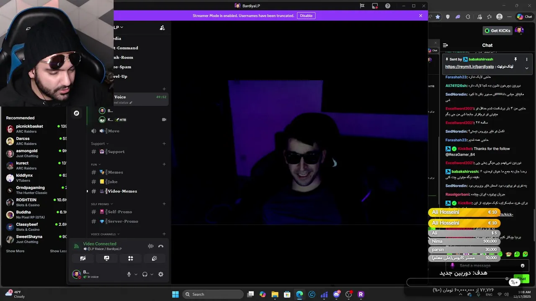Edit the voice channel status pencil
This screenshot has width=536, height=301.
coord(131,102)
